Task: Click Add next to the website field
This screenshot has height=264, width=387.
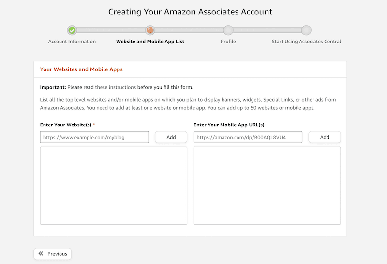Action: [171, 137]
